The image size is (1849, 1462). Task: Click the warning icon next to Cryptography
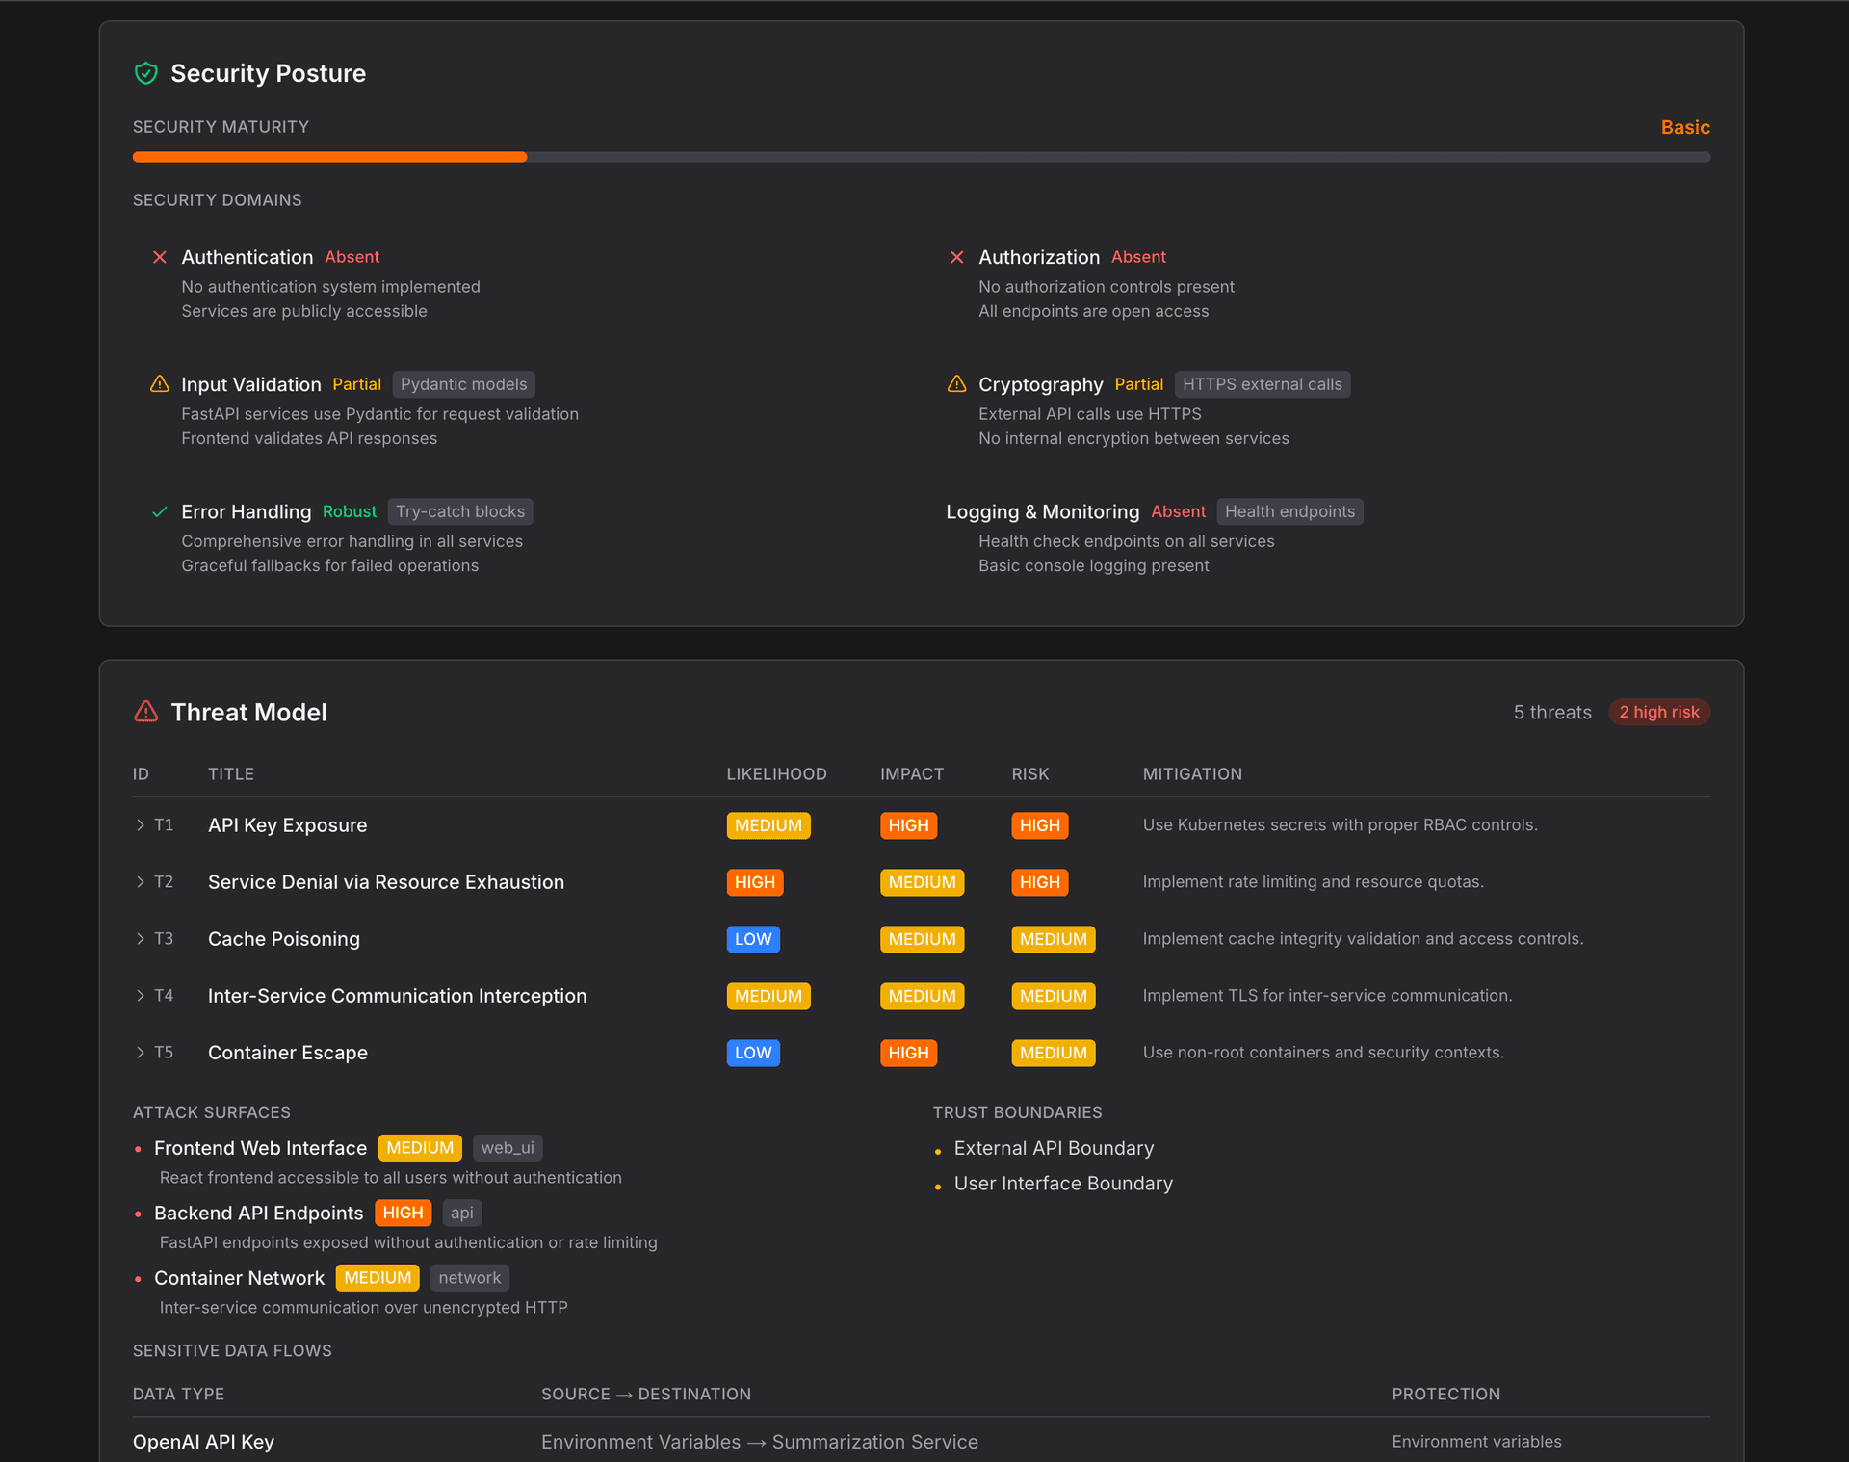tap(956, 384)
